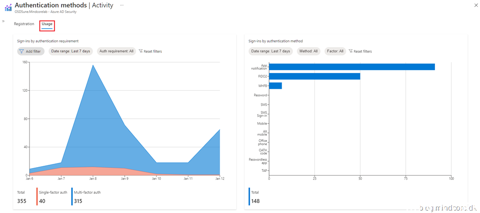Click the Multi-factor auth blue legend swatch

(72, 197)
